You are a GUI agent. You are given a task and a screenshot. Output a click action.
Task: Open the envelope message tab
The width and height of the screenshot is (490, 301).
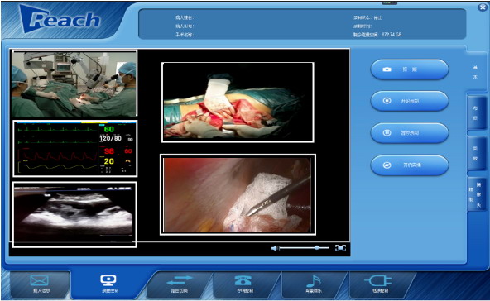click(x=40, y=284)
